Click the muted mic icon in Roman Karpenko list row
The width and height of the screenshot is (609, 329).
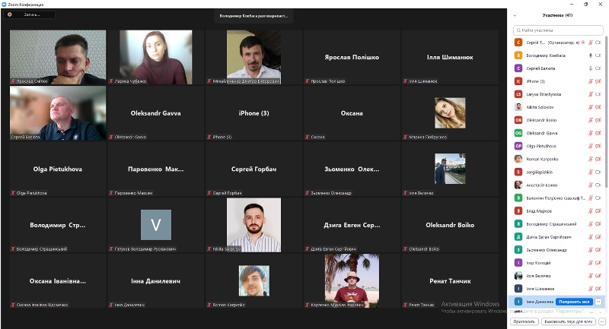coord(591,160)
